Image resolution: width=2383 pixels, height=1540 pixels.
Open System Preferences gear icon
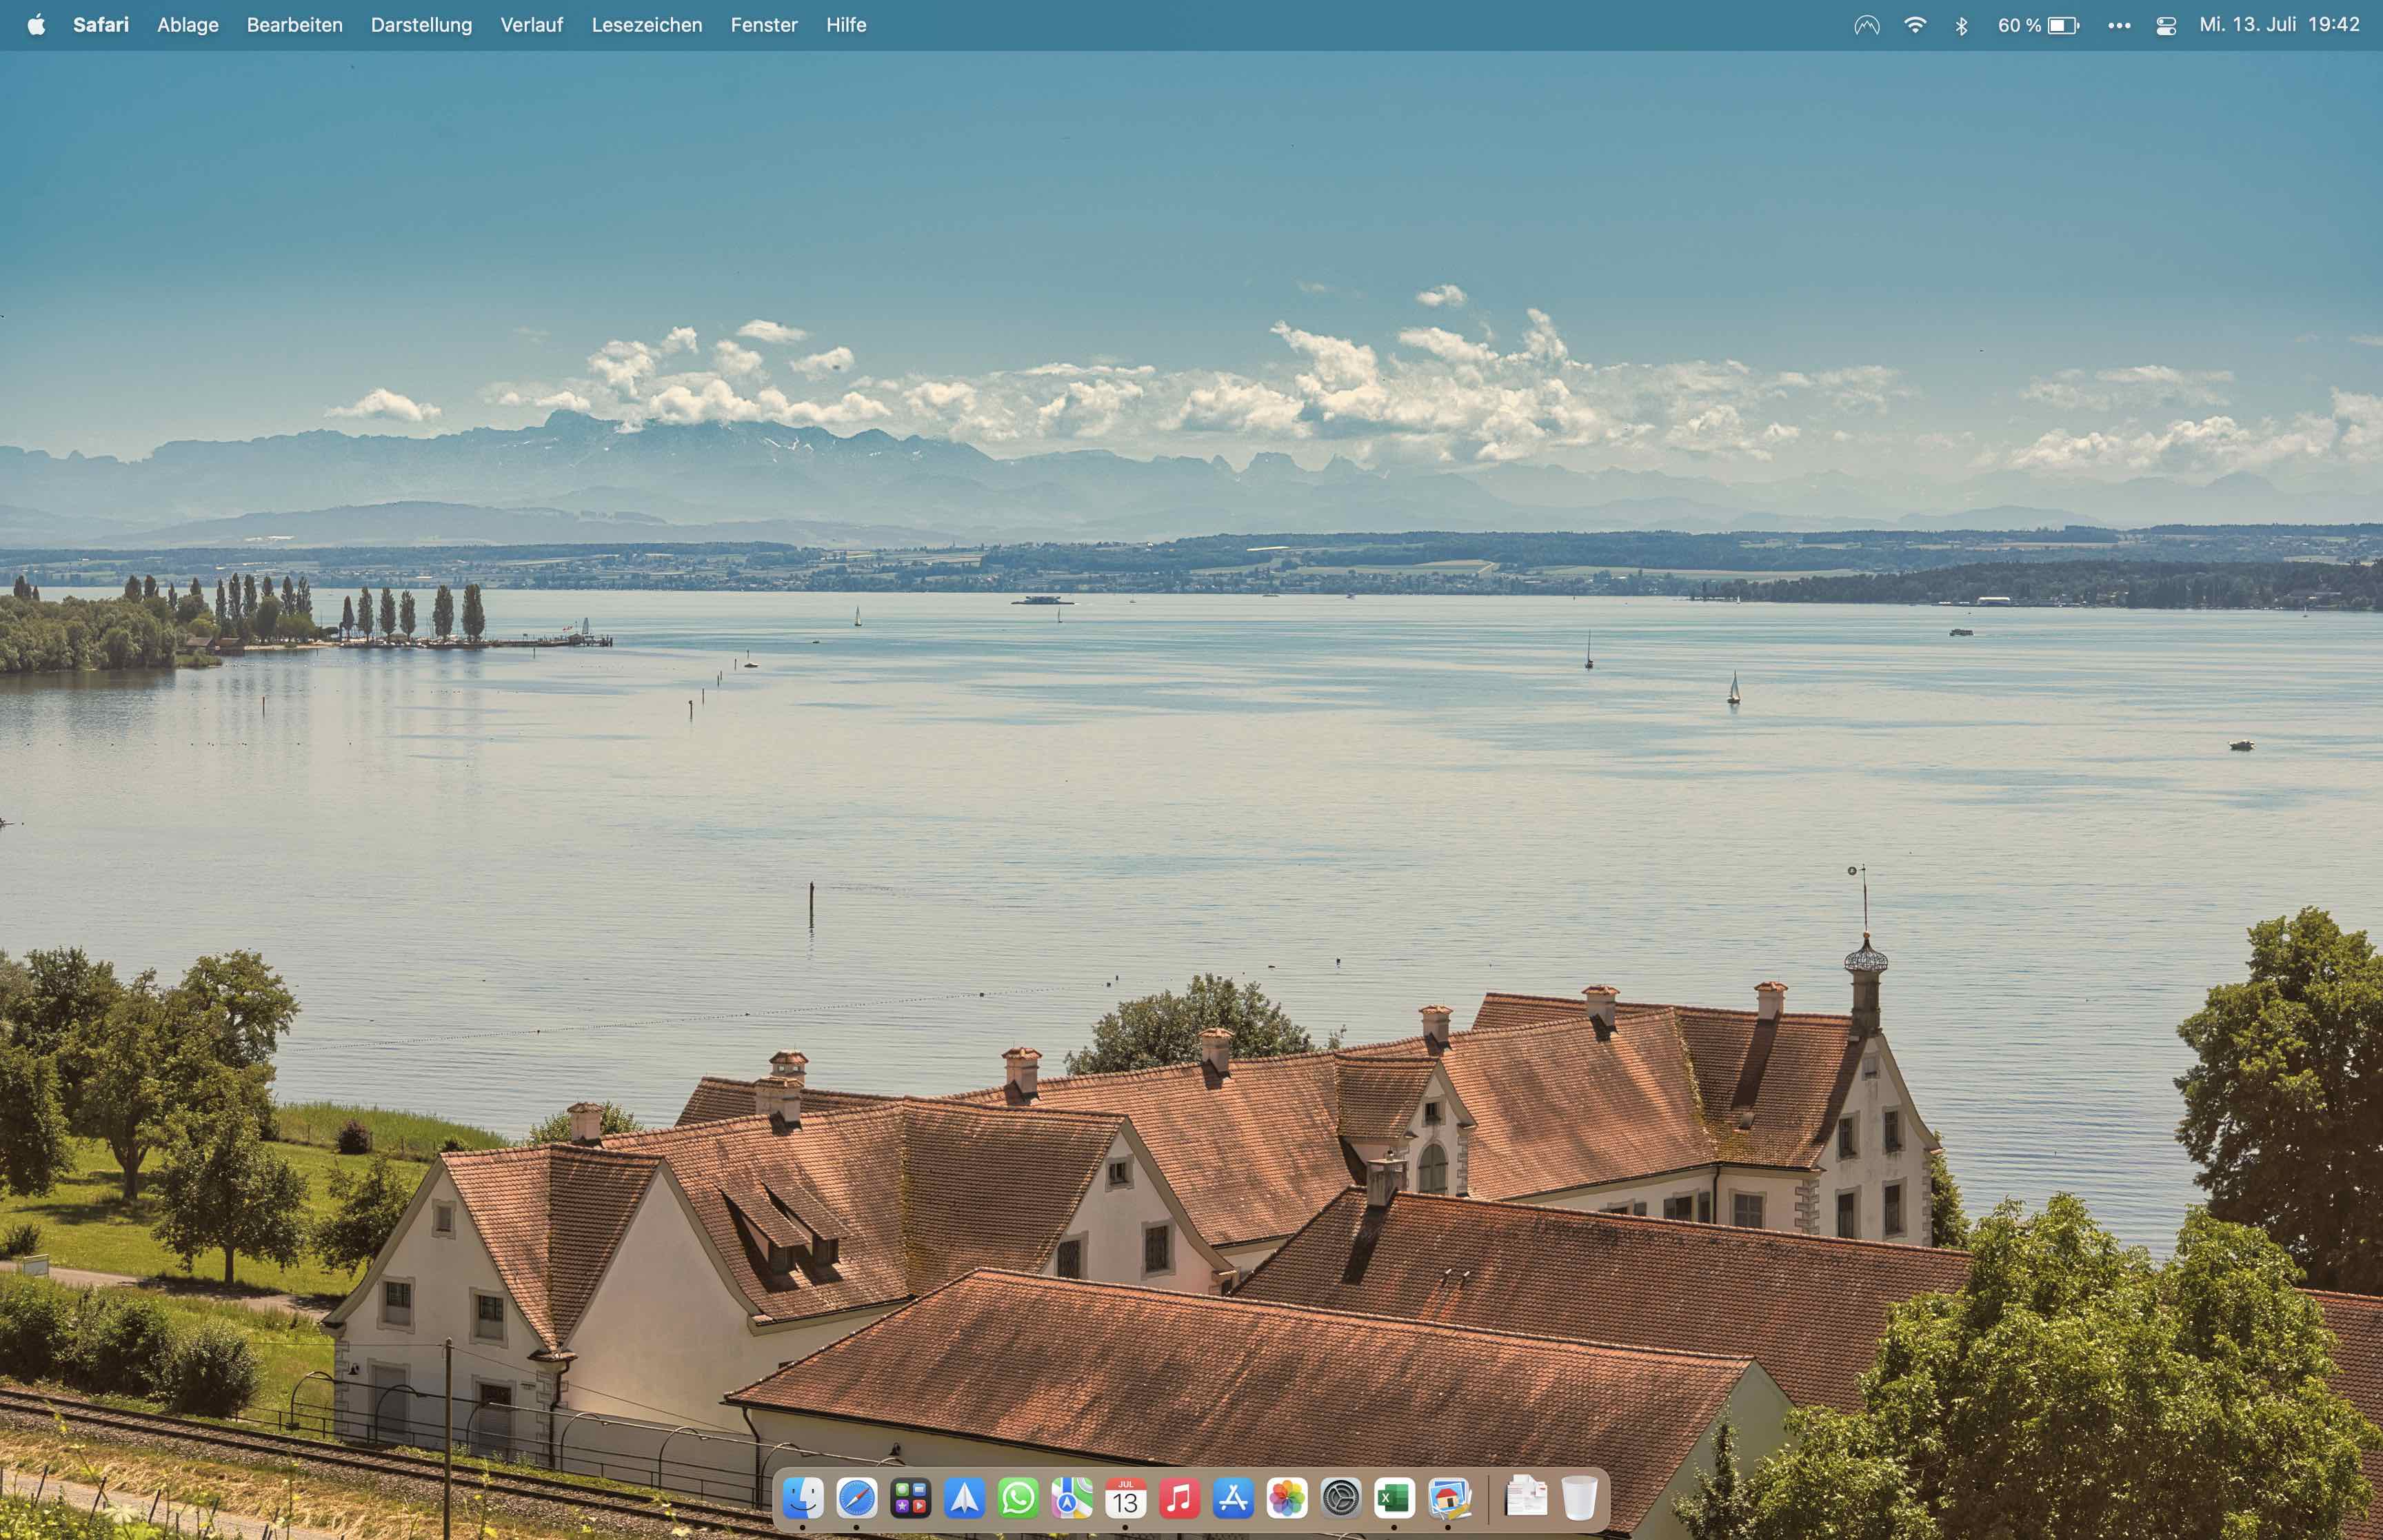click(x=1341, y=1498)
